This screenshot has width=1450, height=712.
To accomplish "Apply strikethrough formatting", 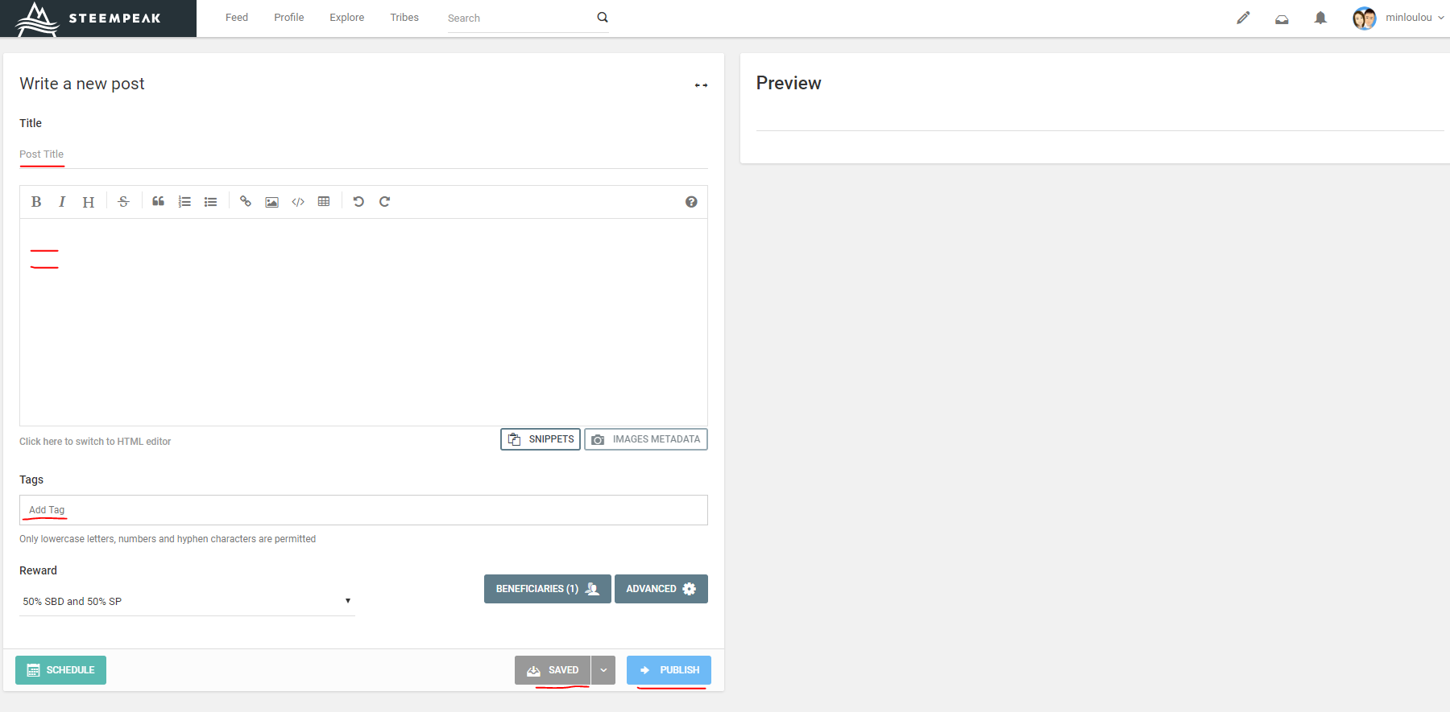I will [123, 202].
